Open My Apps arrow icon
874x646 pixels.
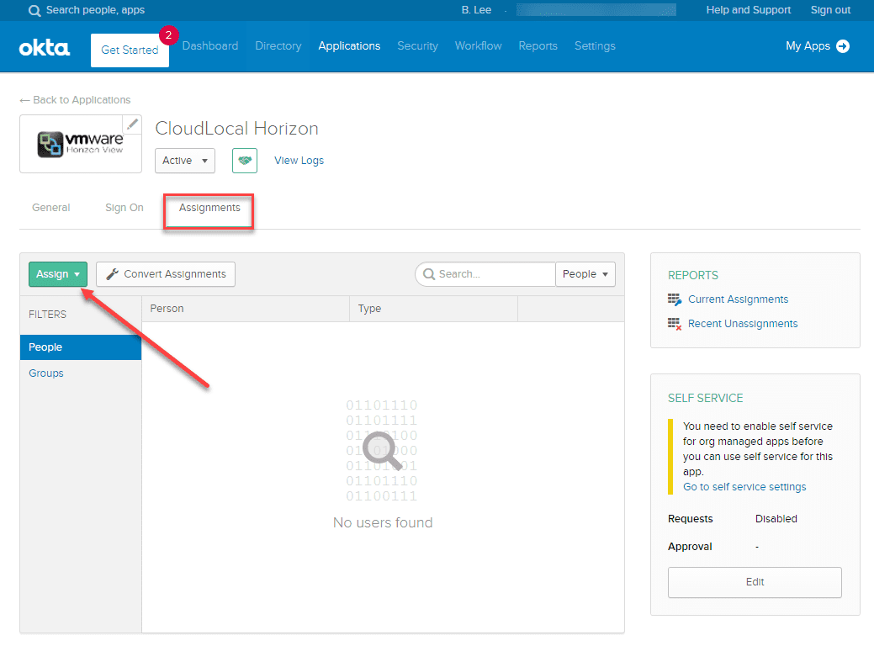pyautogui.click(x=844, y=46)
